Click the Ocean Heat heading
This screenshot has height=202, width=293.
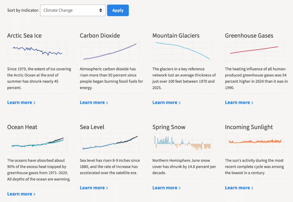(x=22, y=127)
